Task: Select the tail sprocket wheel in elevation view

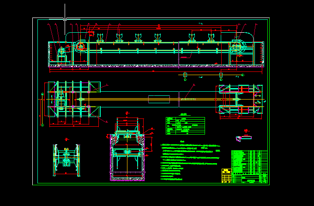Action: 236,47
